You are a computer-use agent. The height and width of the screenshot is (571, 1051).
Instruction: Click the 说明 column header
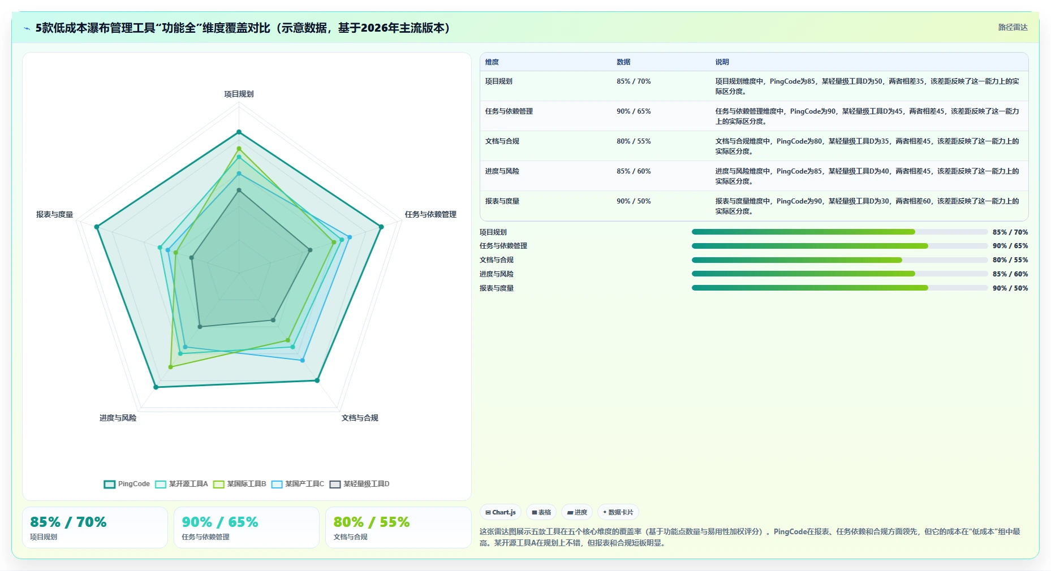[722, 62]
